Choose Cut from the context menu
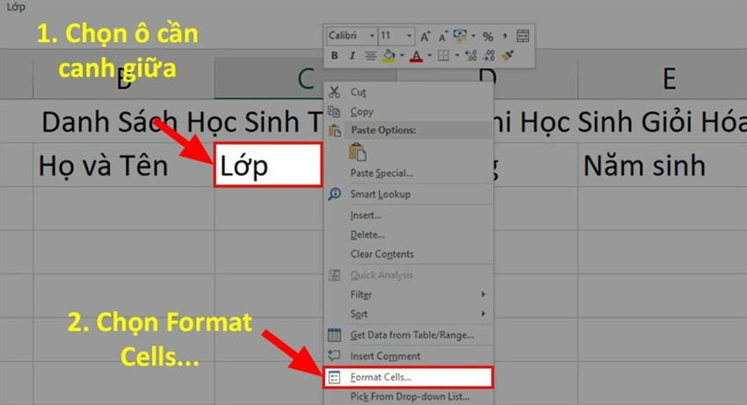This screenshot has height=405, width=747. point(409,92)
